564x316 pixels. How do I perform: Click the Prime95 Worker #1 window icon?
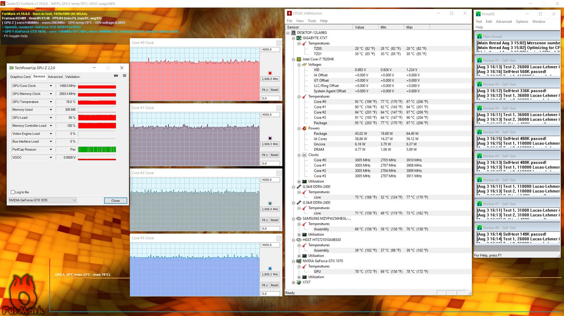click(479, 60)
